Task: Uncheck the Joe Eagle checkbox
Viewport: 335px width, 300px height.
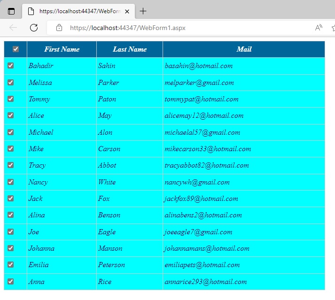Action: (10, 231)
